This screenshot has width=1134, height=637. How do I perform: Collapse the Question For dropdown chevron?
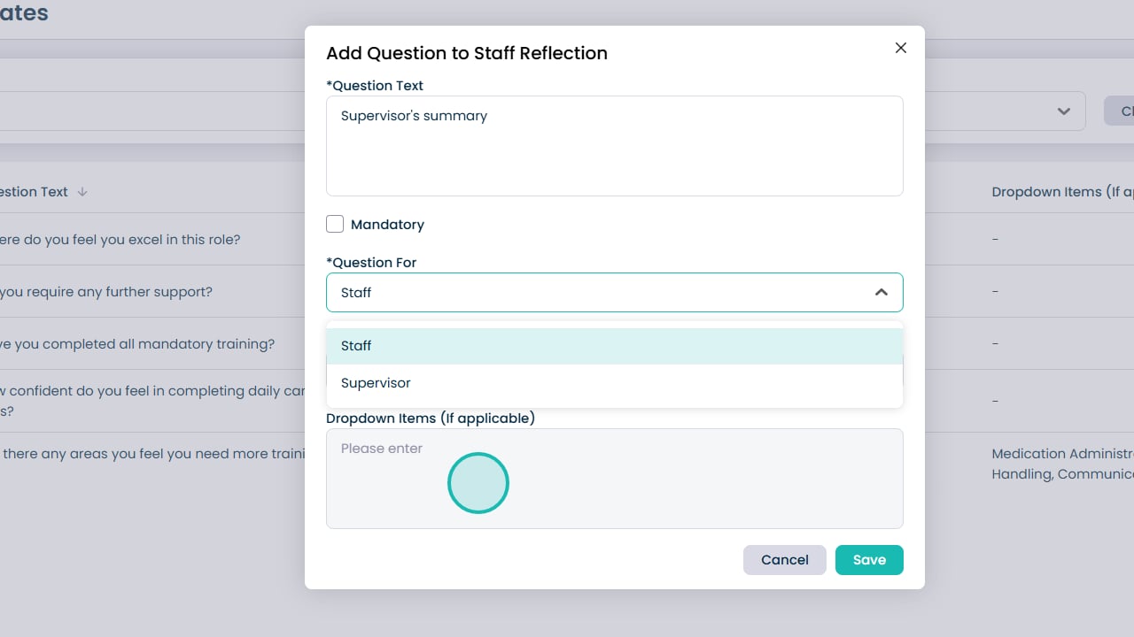coord(881,292)
